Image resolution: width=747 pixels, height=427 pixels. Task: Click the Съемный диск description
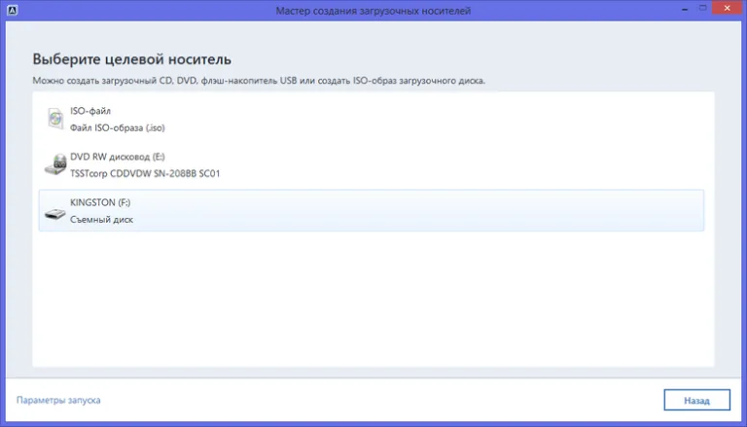tap(101, 219)
